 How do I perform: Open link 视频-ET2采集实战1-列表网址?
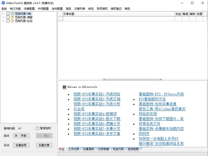(x=97, y=94)
